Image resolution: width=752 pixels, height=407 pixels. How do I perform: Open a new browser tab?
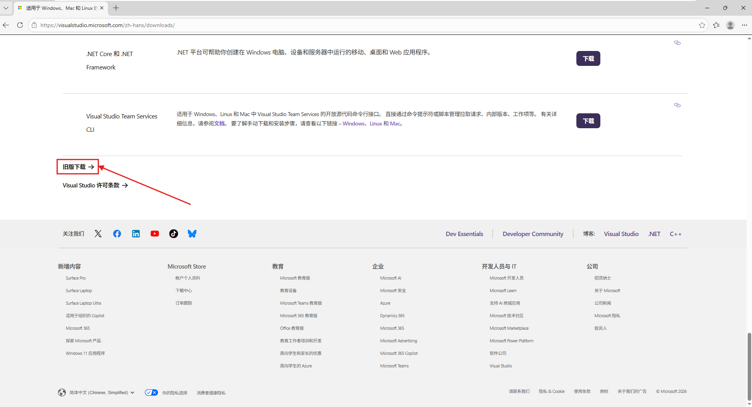click(x=116, y=8)
